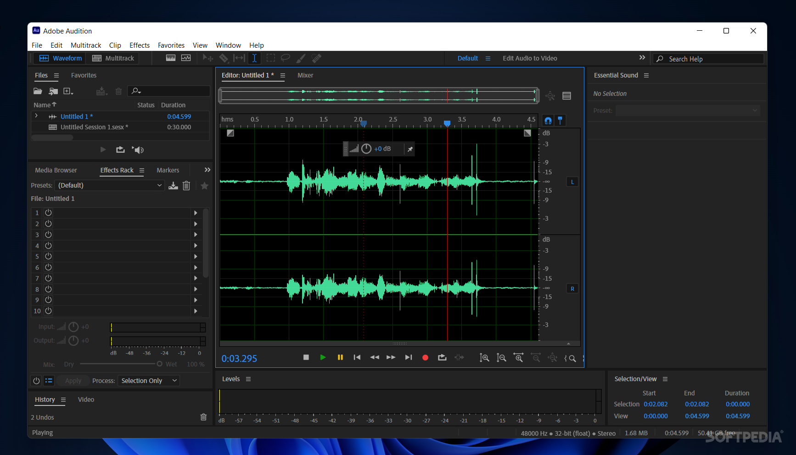Click the Record button in transport controls
Screen dimensions: 796x455
coord(425,358)
